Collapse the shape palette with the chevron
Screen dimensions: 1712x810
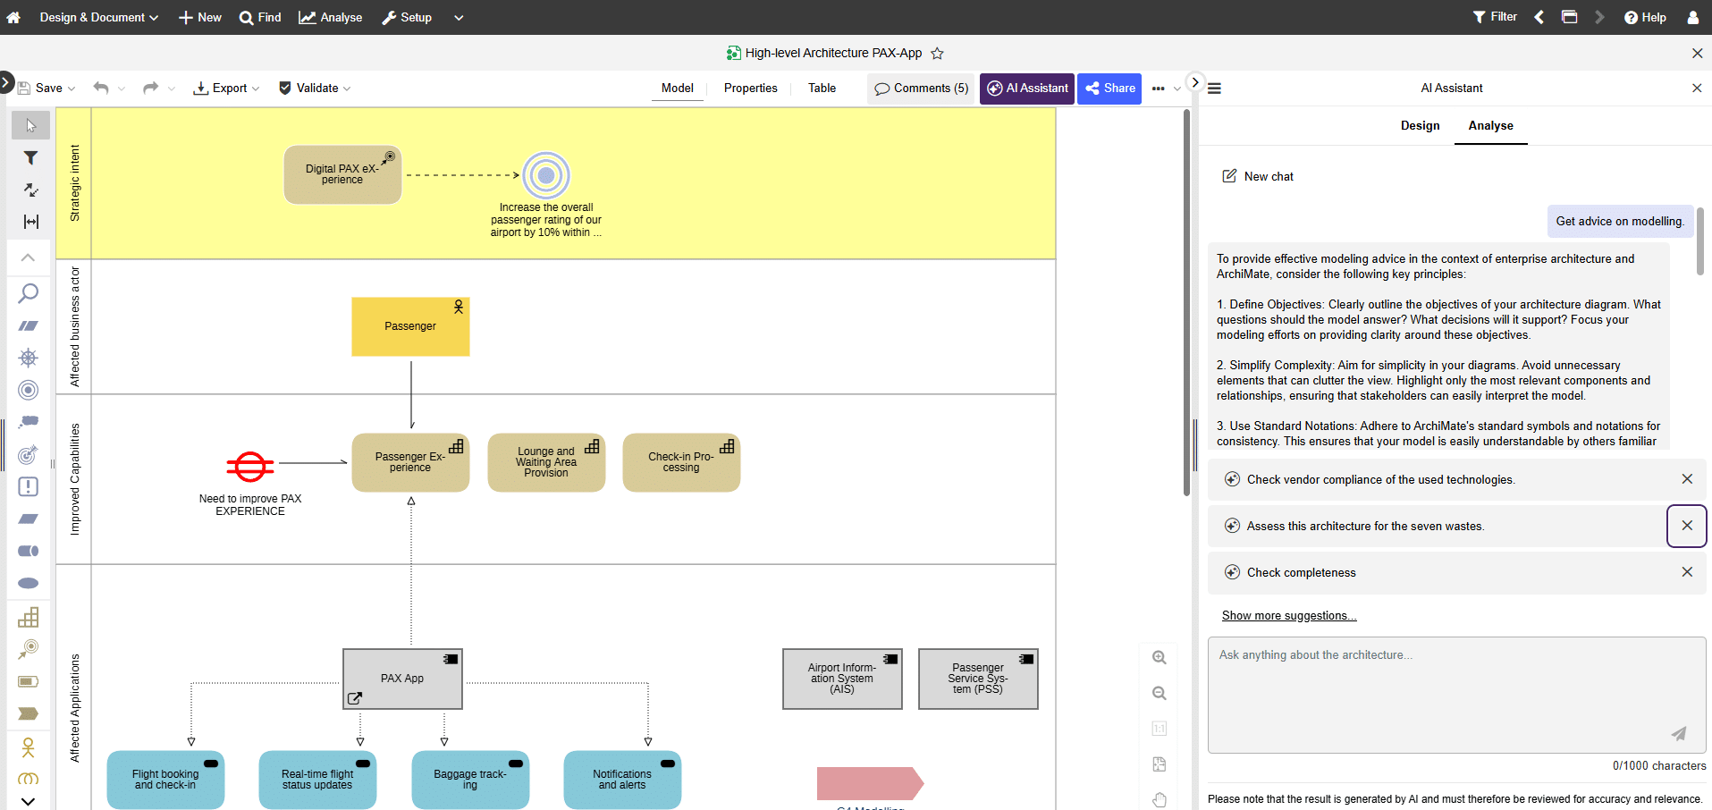29,257
